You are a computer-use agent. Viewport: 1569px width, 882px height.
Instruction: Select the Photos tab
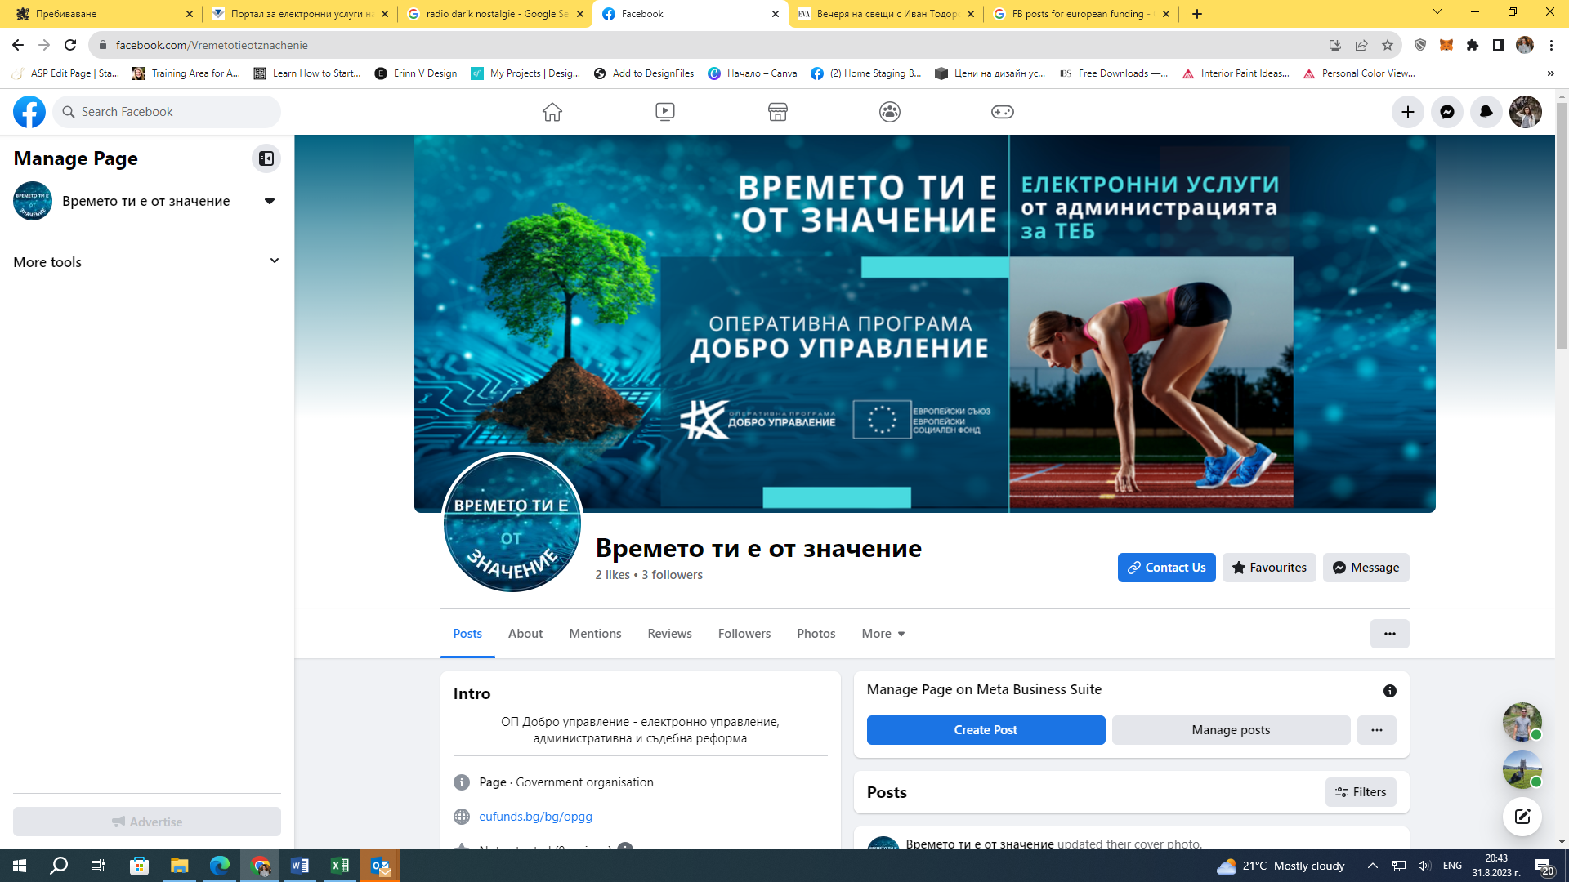[x=816, y=634]
